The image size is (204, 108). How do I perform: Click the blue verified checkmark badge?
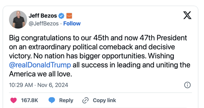coord(61,16)
